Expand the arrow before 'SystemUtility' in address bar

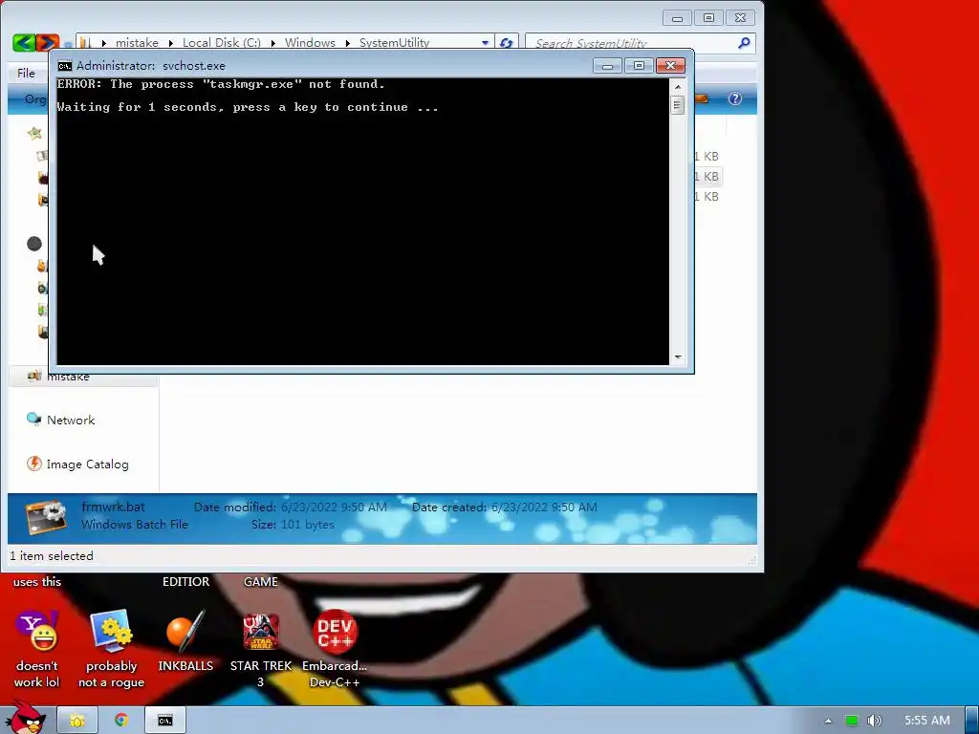coord(348,43)
